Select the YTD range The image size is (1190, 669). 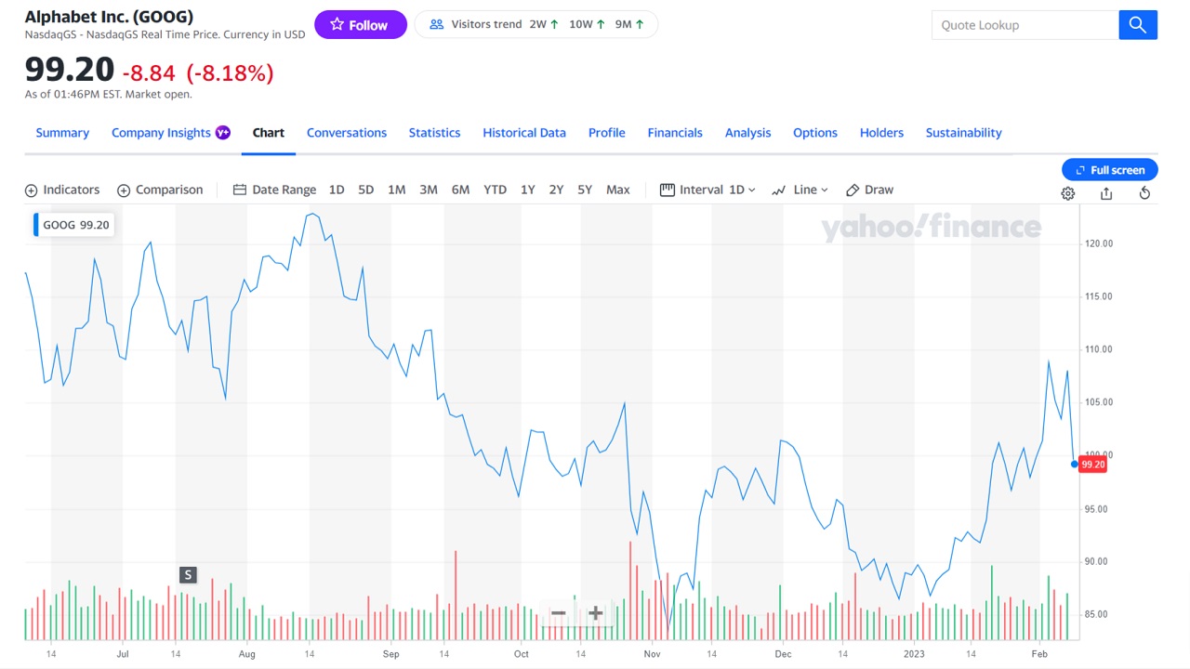pyautogui.click(x=496, y=190)
